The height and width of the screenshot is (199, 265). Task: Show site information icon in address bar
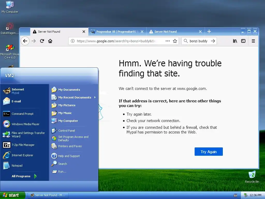(73, 41)
